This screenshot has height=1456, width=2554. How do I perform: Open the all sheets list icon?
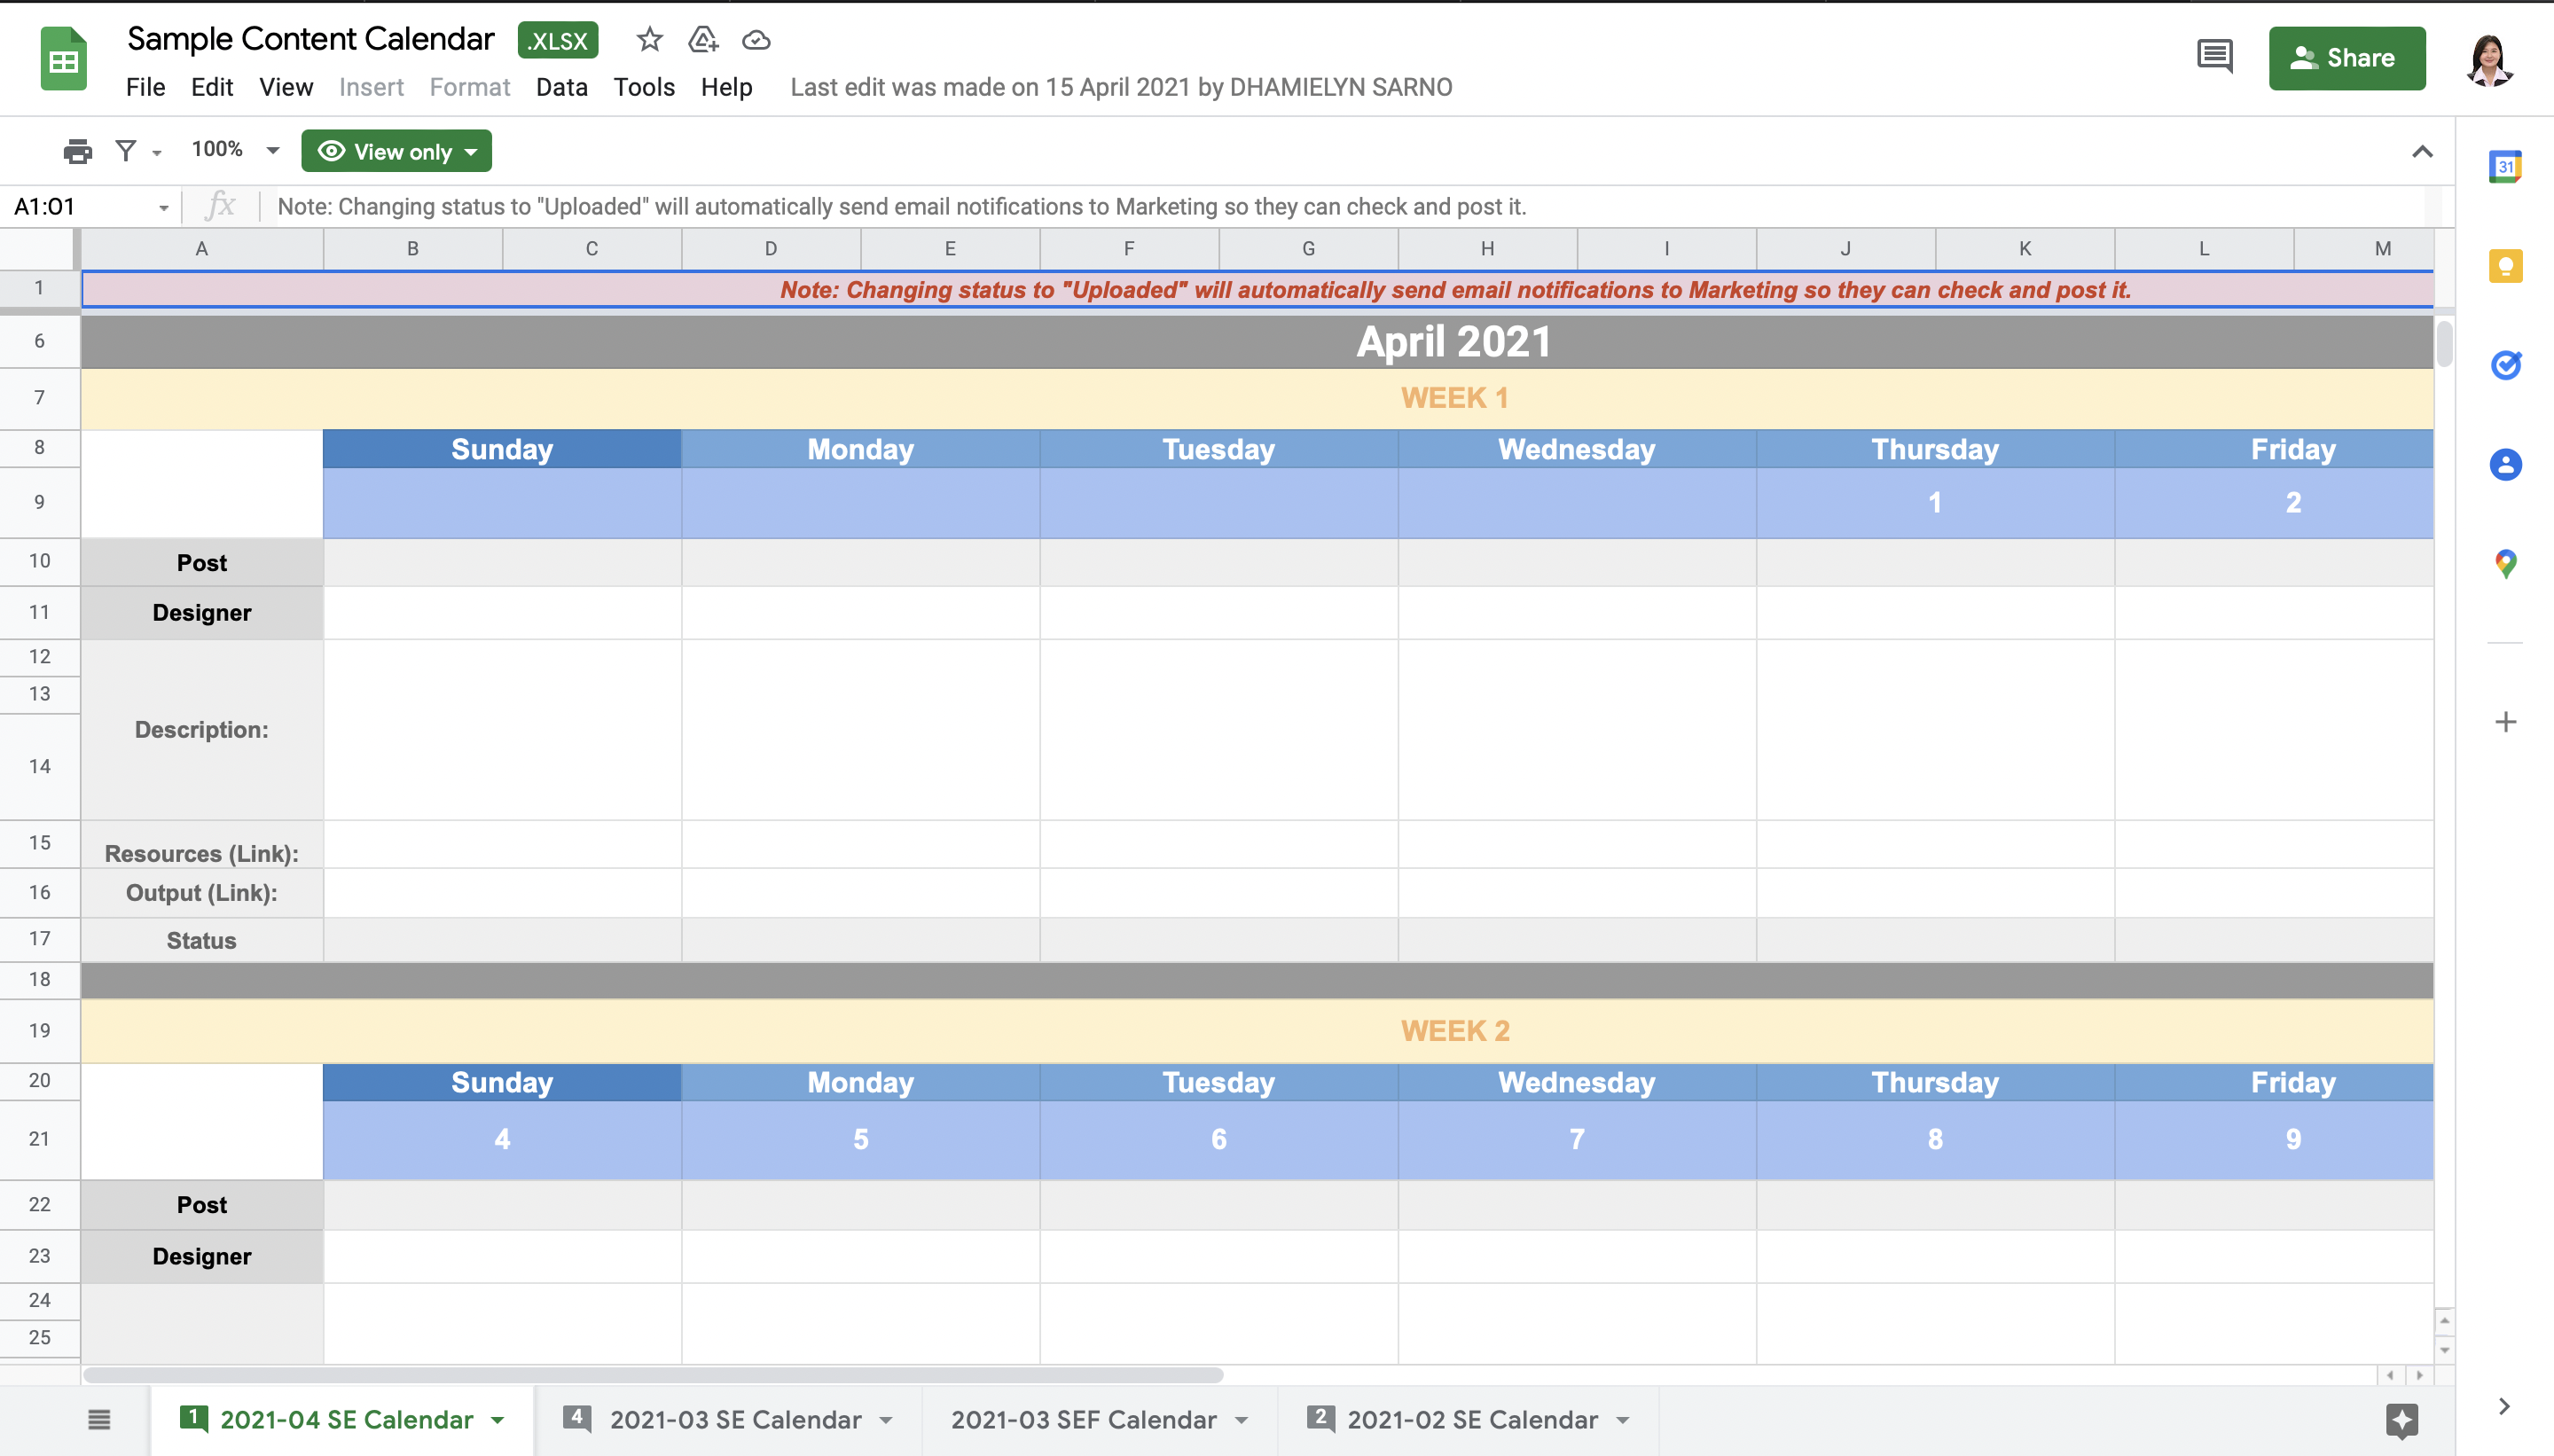tap(99, 1419)
